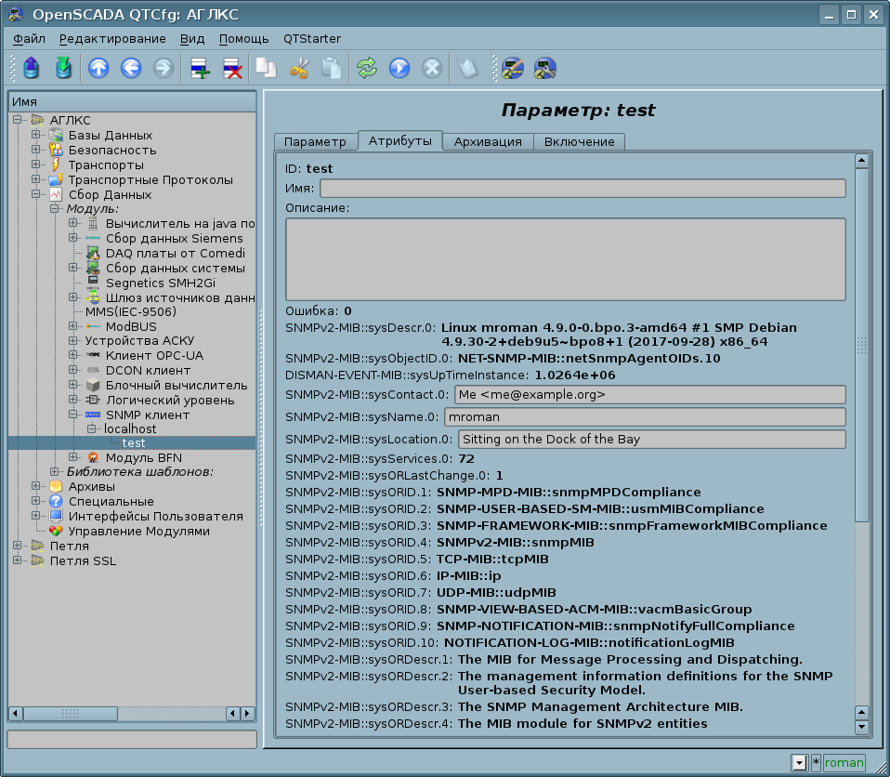The image size is (890, 777).
Task: Click the add item toolbar icon
Action: click(199, 68)
